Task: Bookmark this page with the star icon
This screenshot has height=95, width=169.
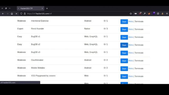Action: [x=131, y=13]
